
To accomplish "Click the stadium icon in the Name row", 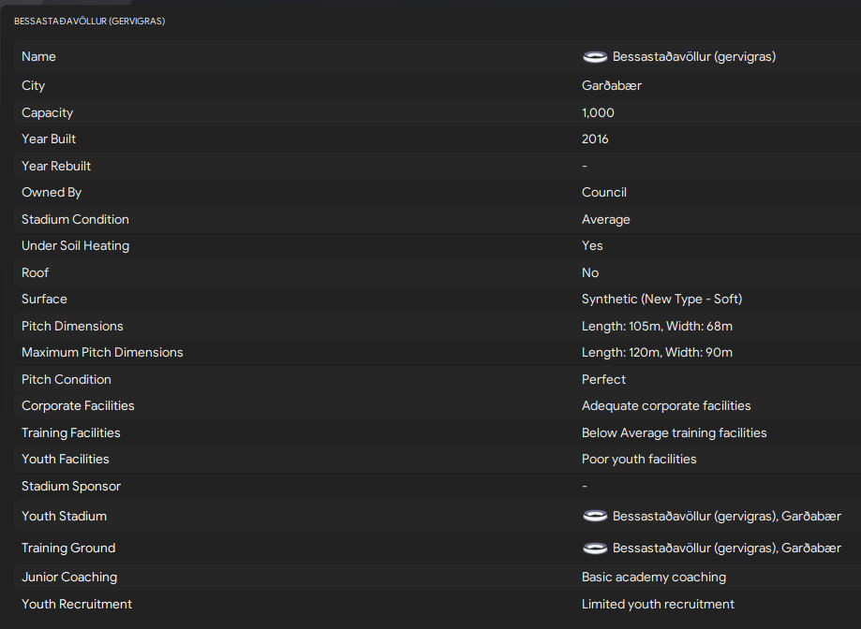I will (595, 57).
